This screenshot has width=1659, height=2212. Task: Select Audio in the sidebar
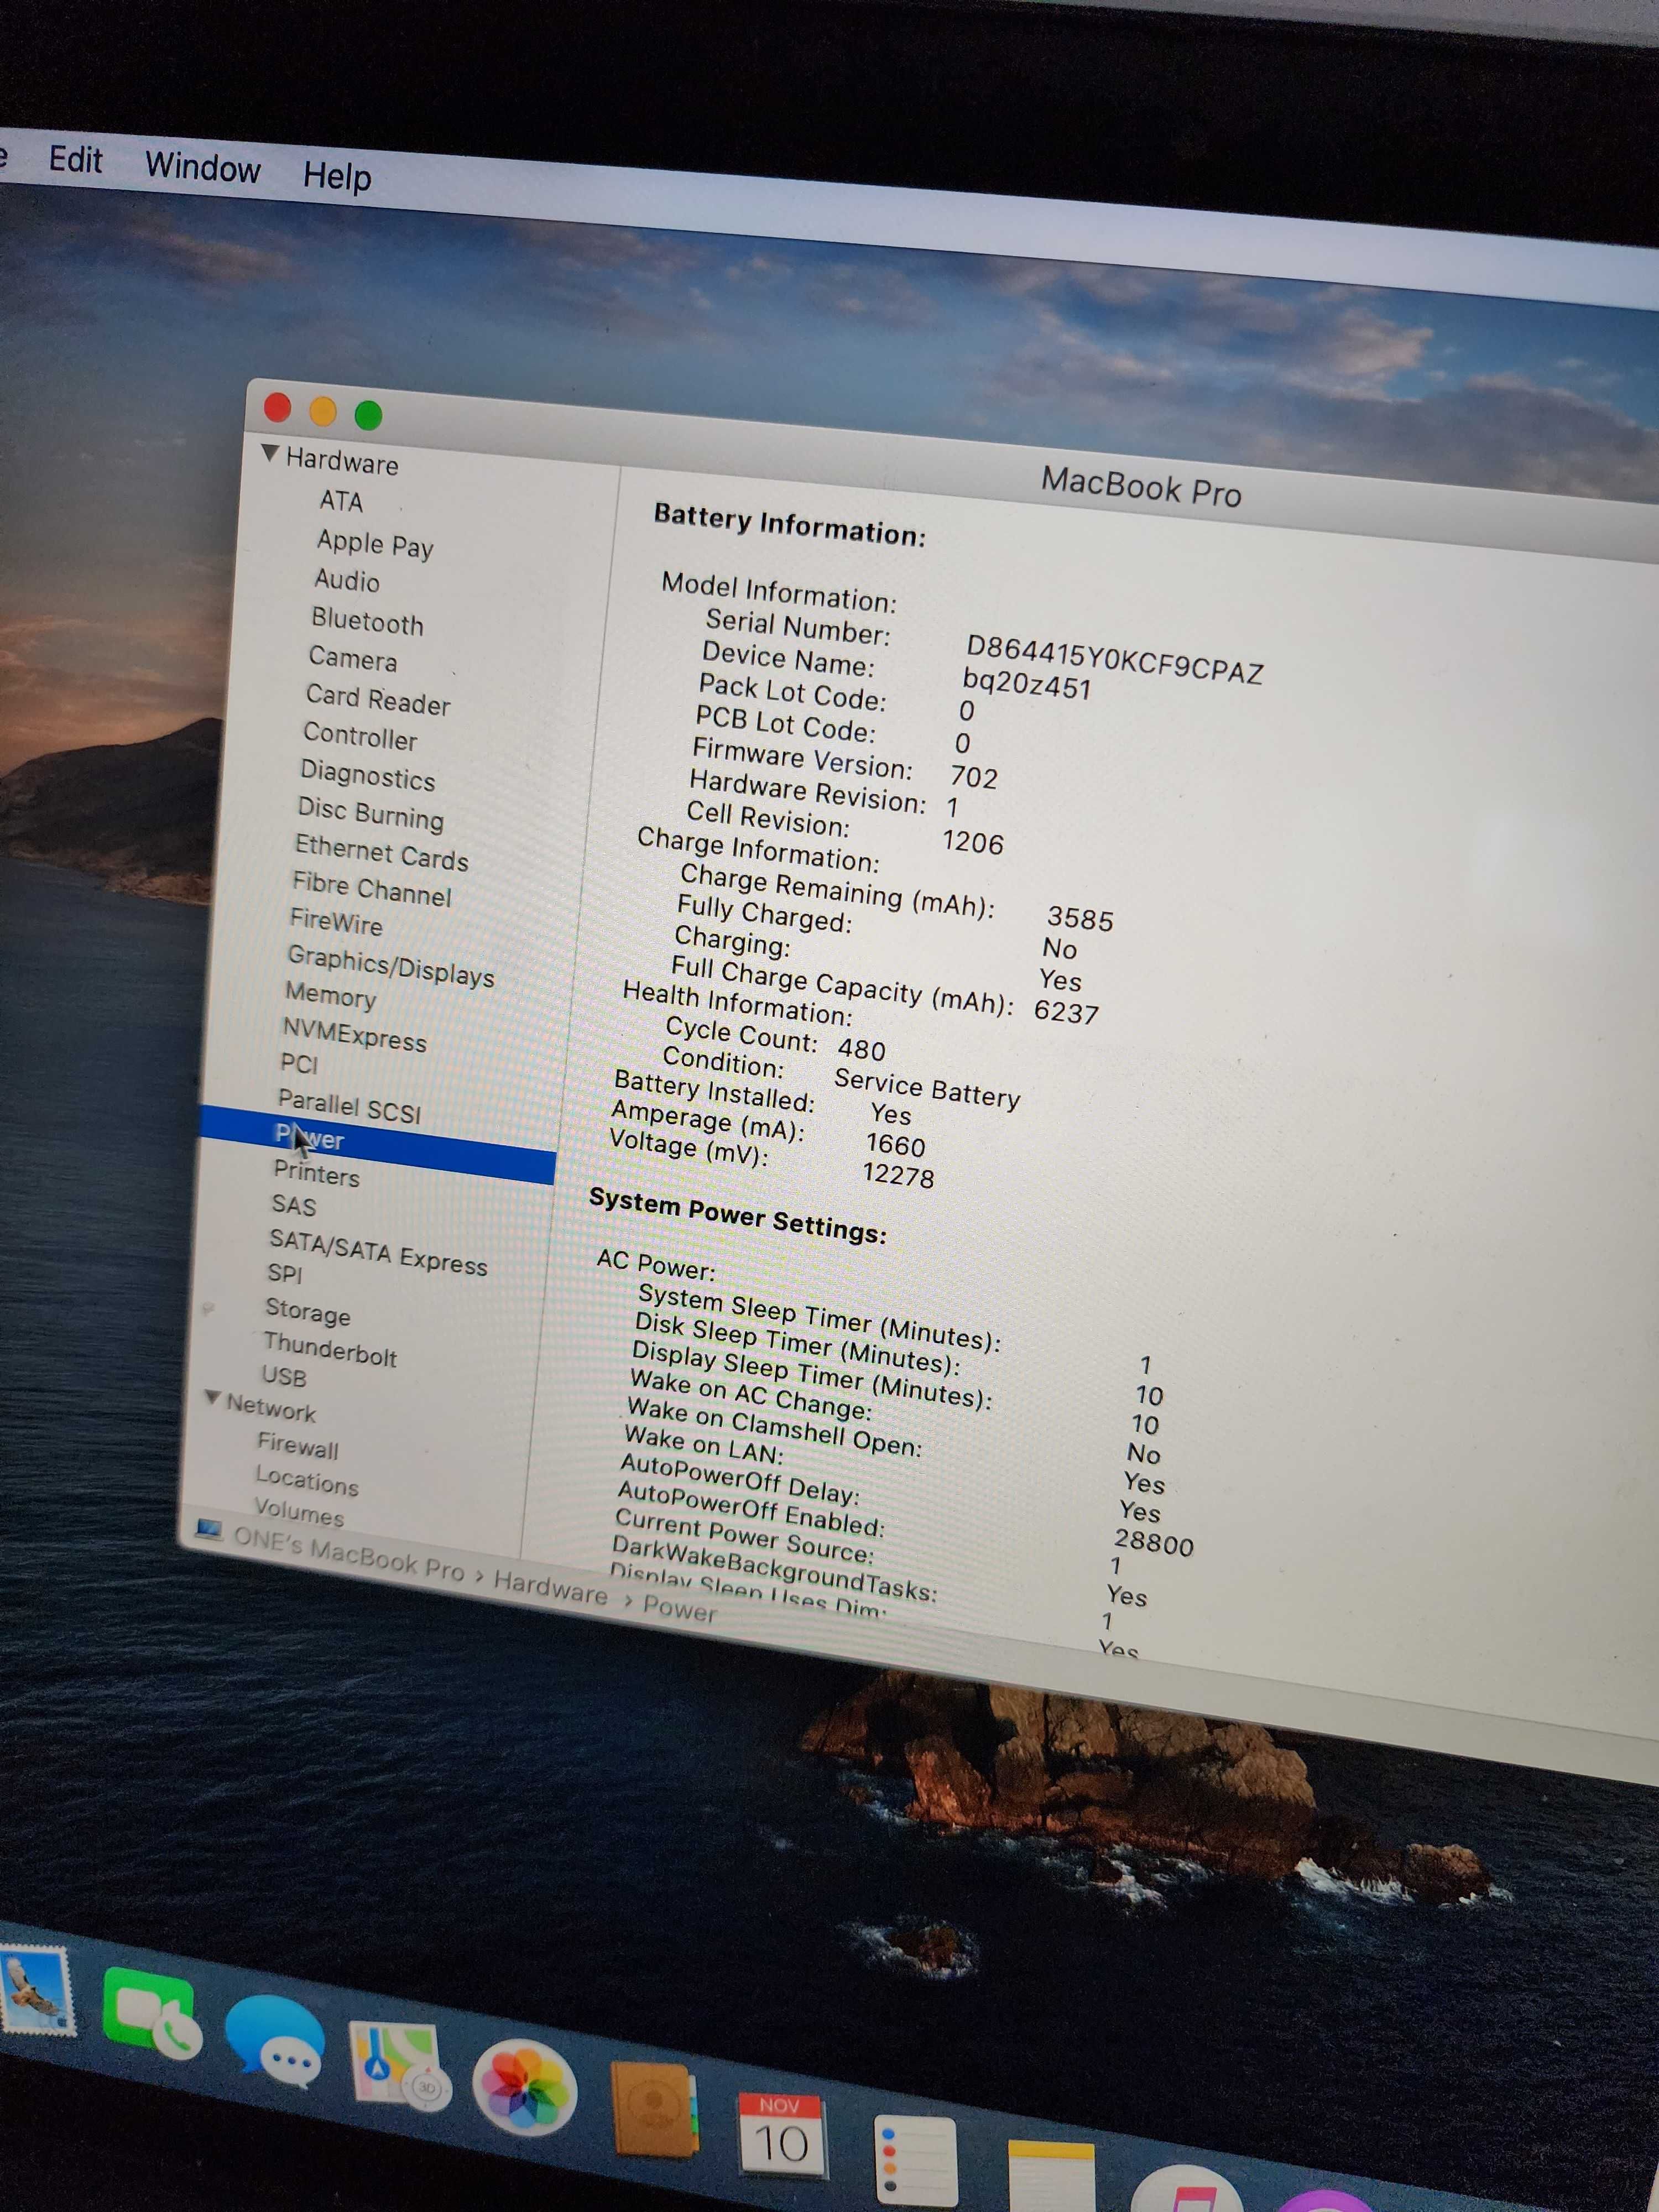(x=347, y=580)
